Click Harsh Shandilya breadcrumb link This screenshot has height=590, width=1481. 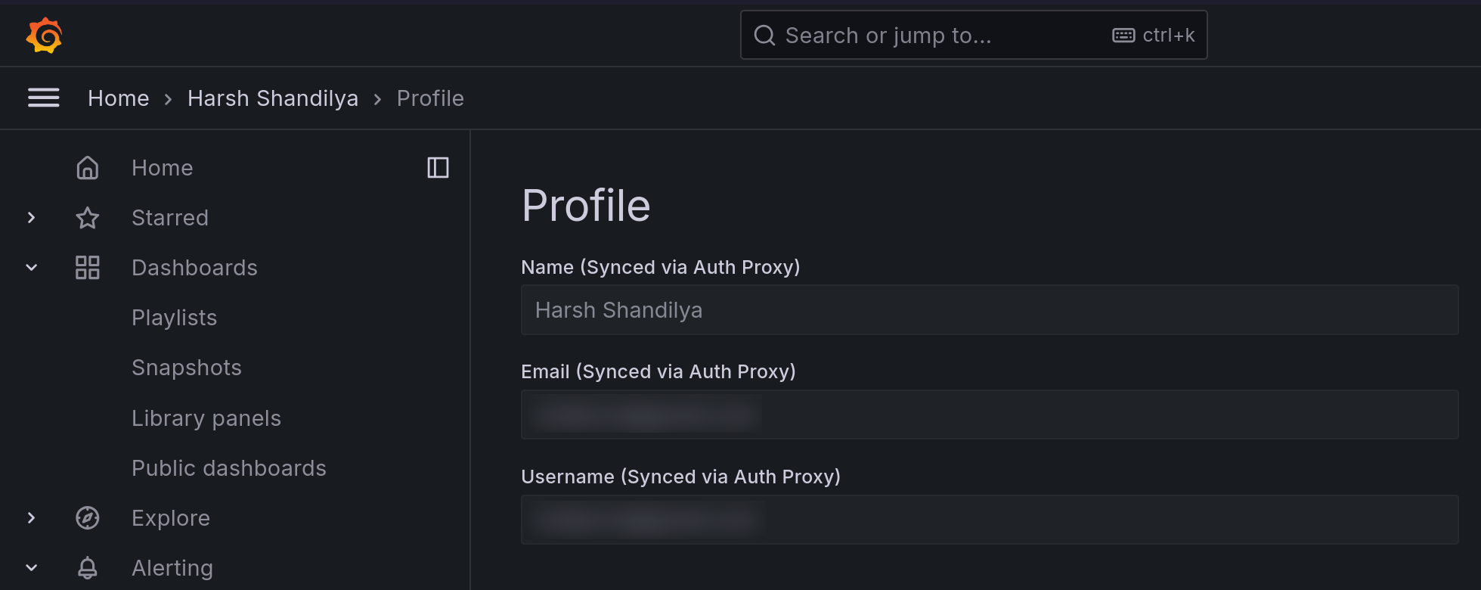[272, 98]
